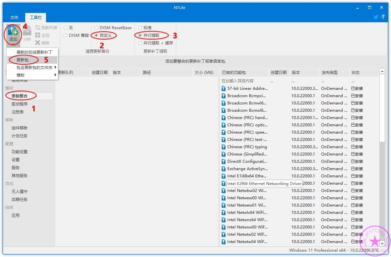The width and height of the screenshot is (391, 257).
Task: Click the icon next to Chinese (PRC) typing
Action: tap(224, 147)
